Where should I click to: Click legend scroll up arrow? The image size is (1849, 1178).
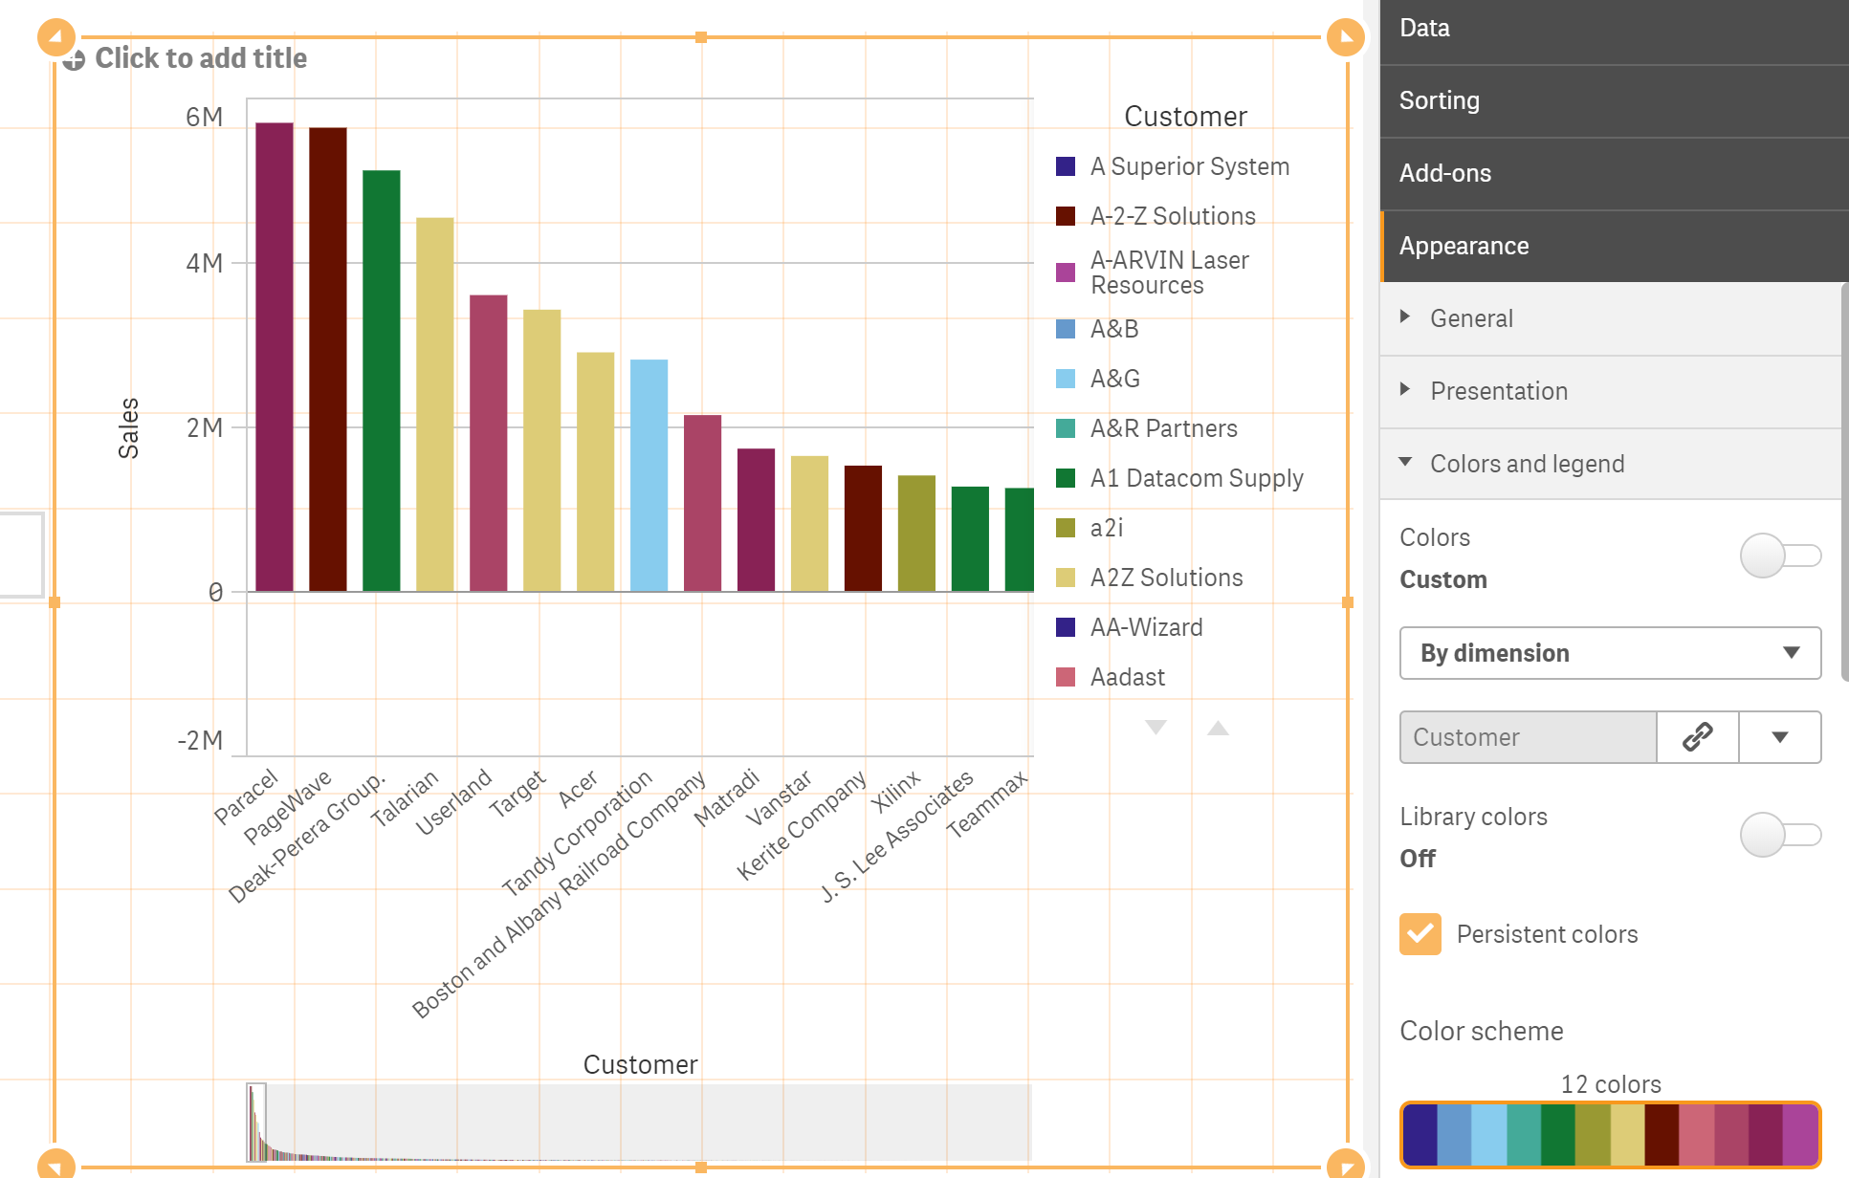[x=1218, y=728]
